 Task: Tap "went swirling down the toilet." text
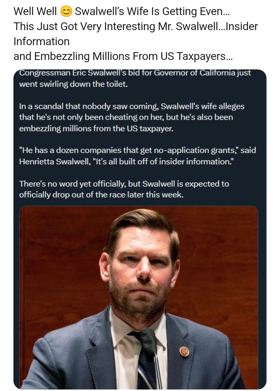click(x=73, y=84)
